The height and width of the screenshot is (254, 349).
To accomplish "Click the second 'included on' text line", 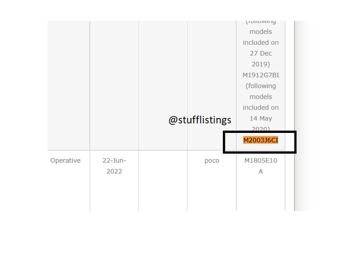I will tap(261, 108).
